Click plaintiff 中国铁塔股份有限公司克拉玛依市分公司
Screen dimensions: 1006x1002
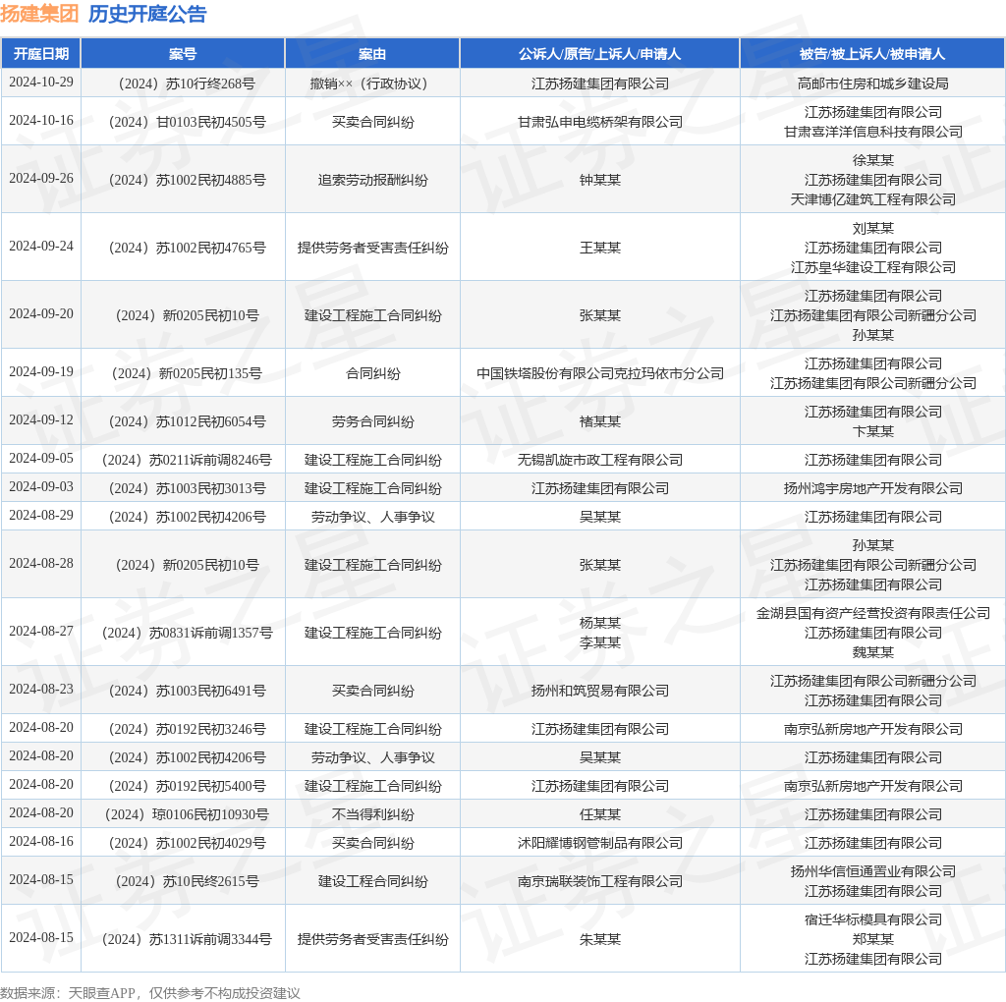[x=600, y=373]
